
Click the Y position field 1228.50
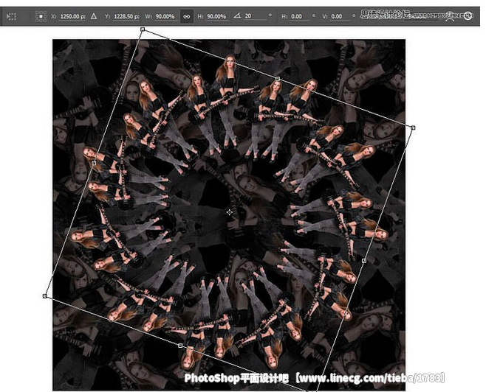coord(126,16)
